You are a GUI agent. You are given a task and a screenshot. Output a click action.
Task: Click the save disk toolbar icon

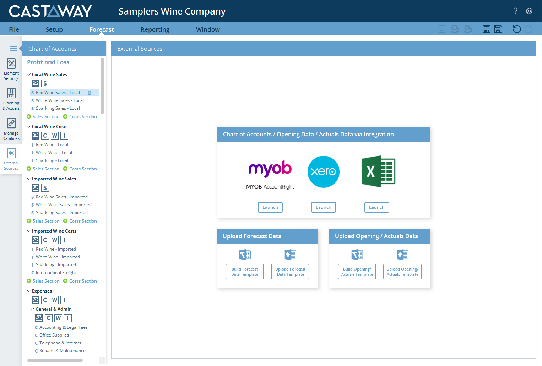click(x=498, y=29)
